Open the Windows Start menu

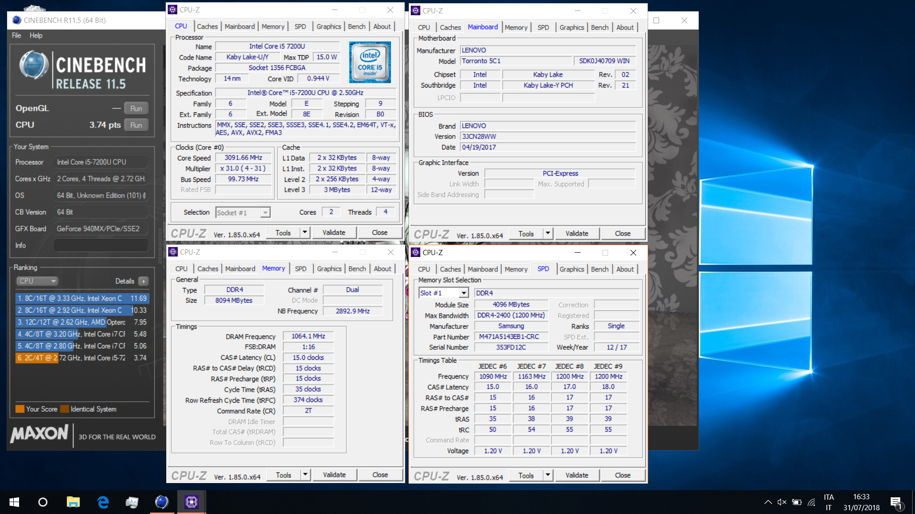point(14,502)
